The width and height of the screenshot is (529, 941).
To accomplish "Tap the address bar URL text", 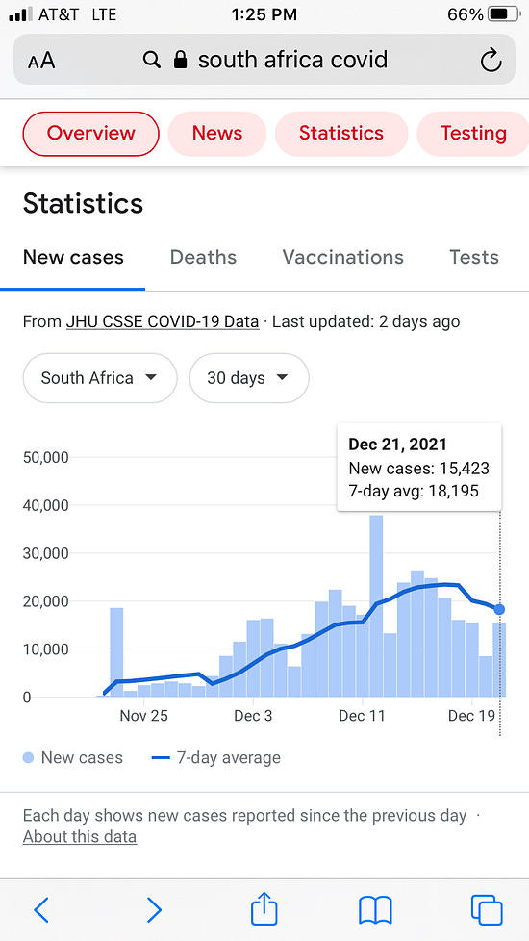I will pos(292,60).
